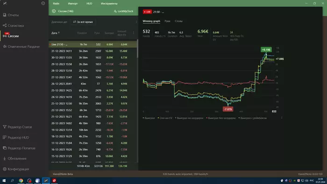Screen dimensions: 327x184
Task: Click the Hand2Note logo icon
Action: pyautogui.click(x=5, y=3)
